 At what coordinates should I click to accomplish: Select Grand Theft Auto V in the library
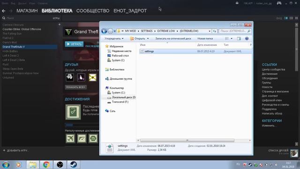click(30, 47)
